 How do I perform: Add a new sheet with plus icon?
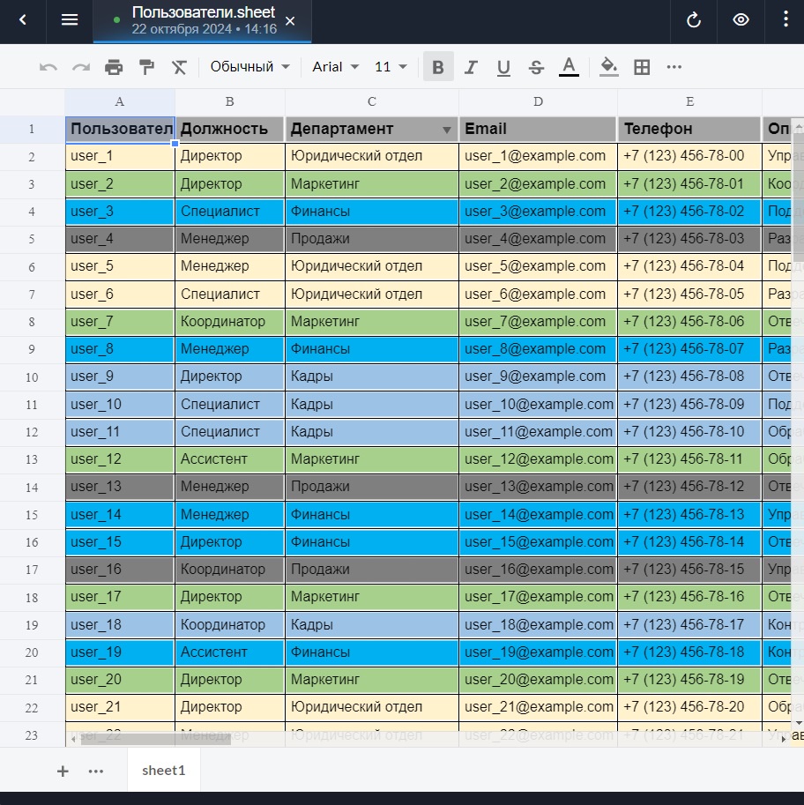(x=63, y=771)
